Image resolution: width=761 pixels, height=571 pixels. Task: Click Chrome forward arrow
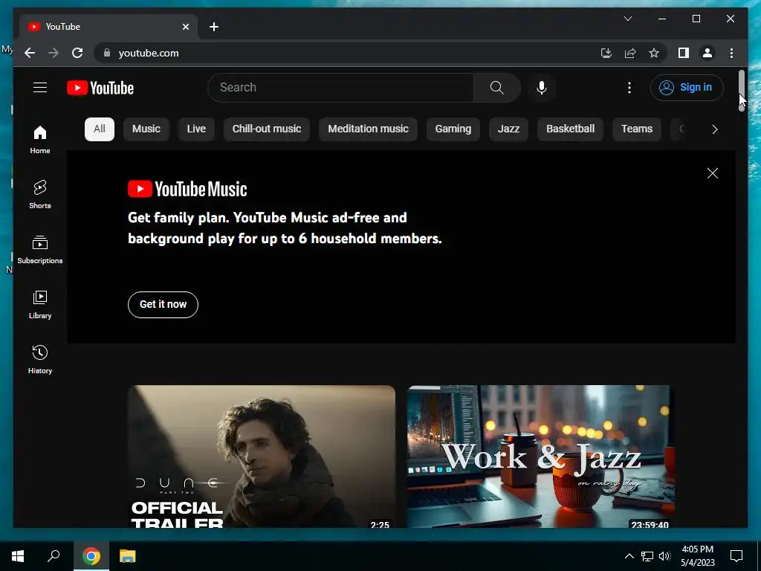pos(54,53)
